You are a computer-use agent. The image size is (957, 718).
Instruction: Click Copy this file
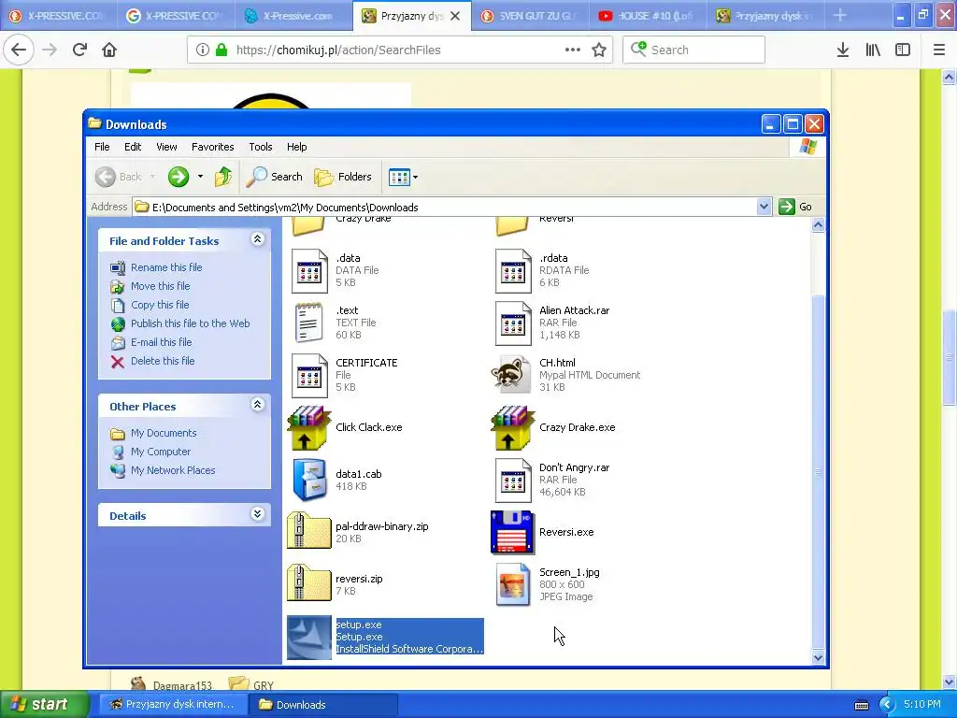(160, 305)
